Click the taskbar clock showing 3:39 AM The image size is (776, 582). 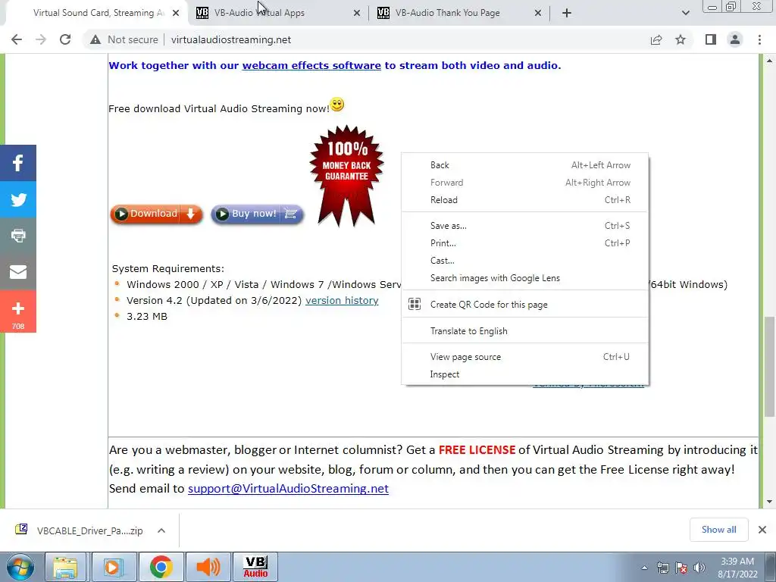tap(737, 568)
